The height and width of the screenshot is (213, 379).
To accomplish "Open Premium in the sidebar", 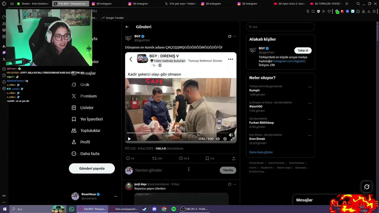I will (x=84, y=96).
